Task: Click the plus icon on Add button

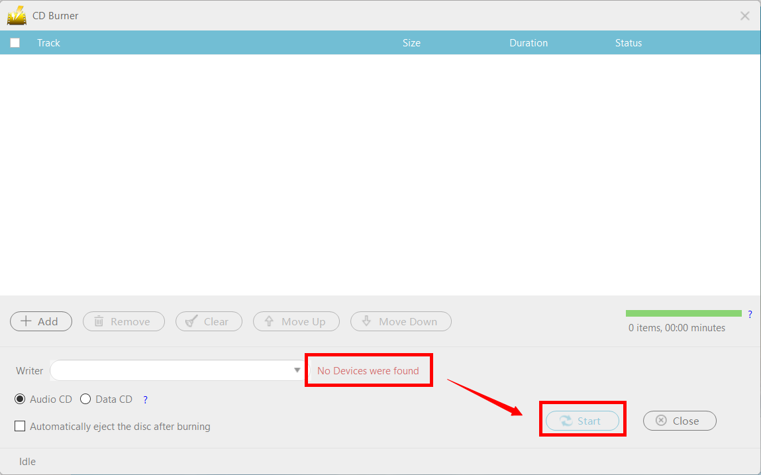Action: click(26, 321)
